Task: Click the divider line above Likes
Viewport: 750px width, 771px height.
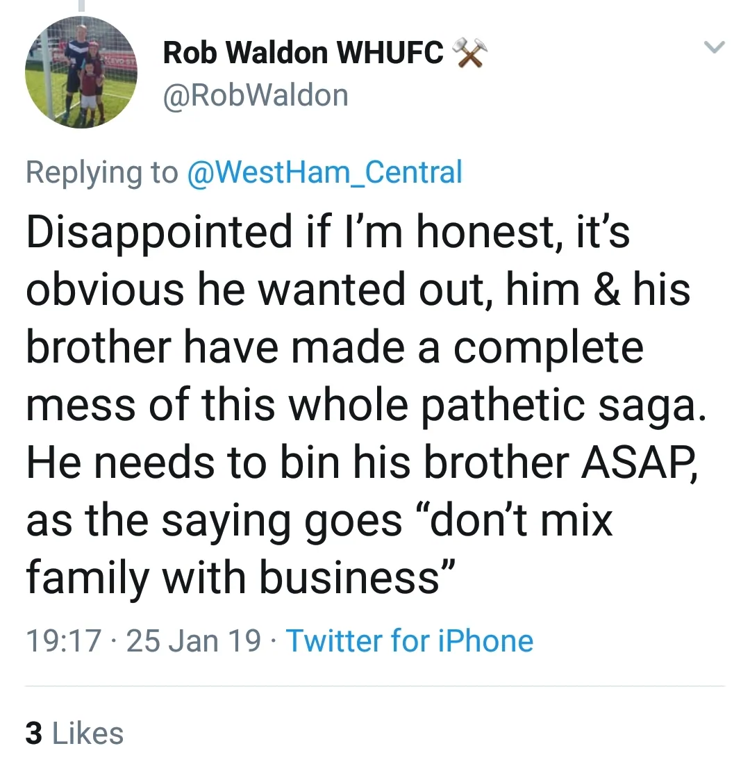Action: coord(375,686)
